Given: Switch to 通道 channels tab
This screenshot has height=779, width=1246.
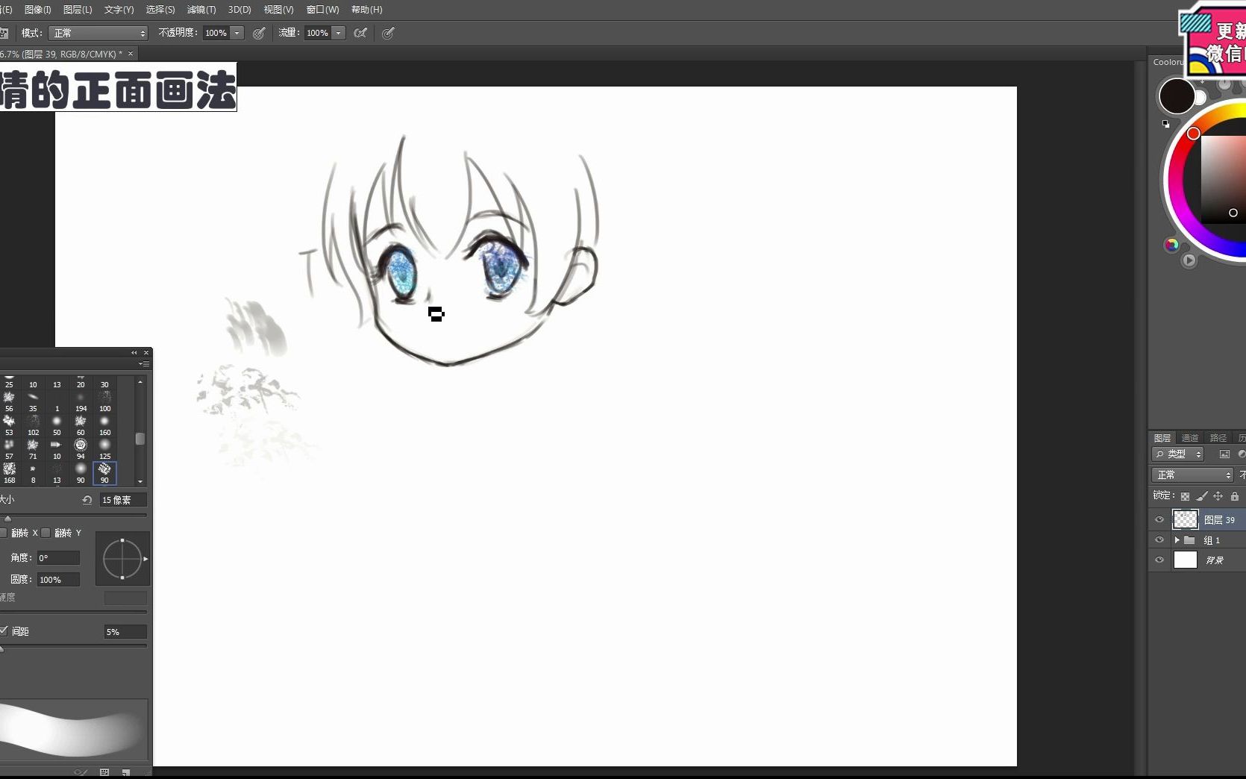Looking at the screenshot, I should pyautogui.click(x=1190, y=438).
